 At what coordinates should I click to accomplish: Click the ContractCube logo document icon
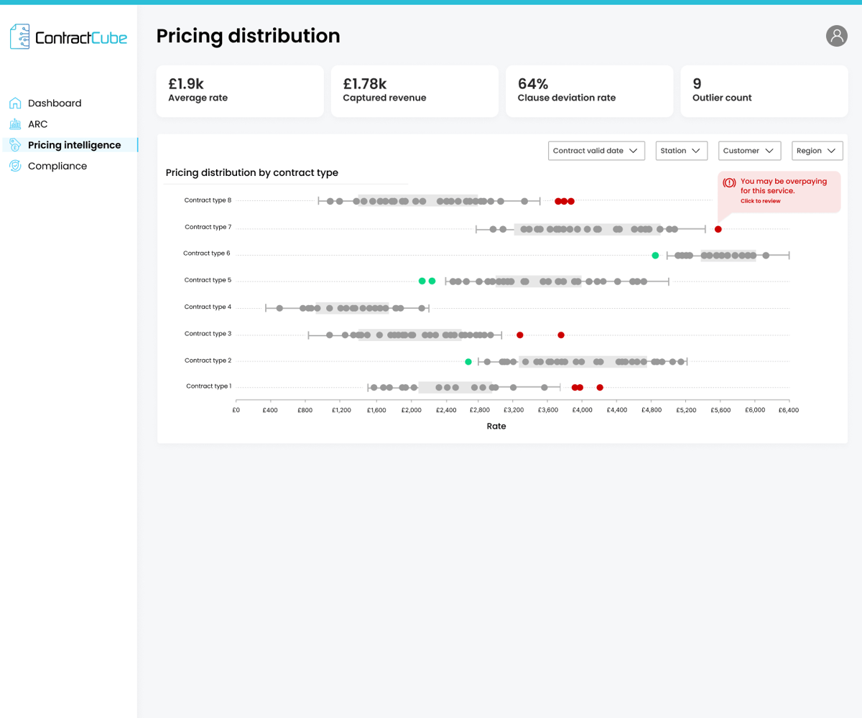(x=19, y=36)
